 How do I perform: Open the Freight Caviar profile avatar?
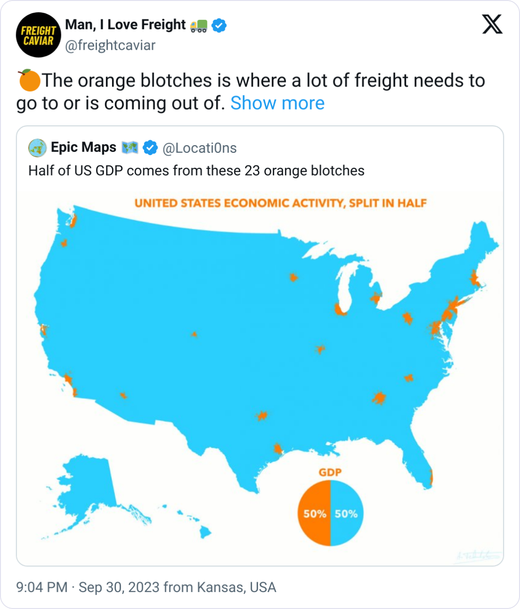coord(38,35)
